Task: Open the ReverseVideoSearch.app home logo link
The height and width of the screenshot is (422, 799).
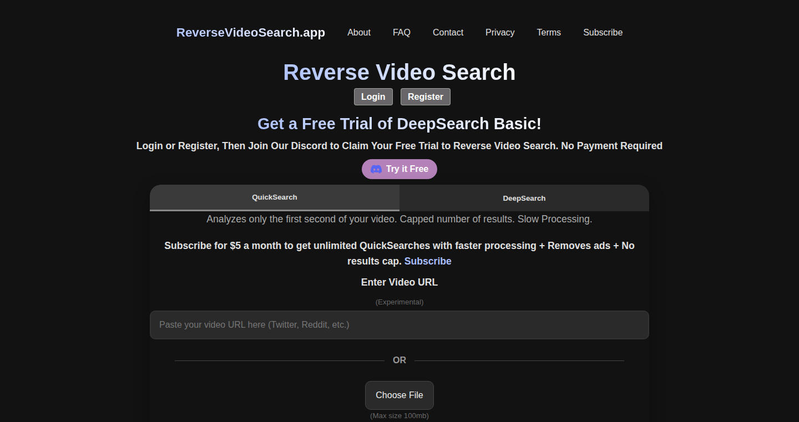Action: pyautogui.click(x=251, y=32)
